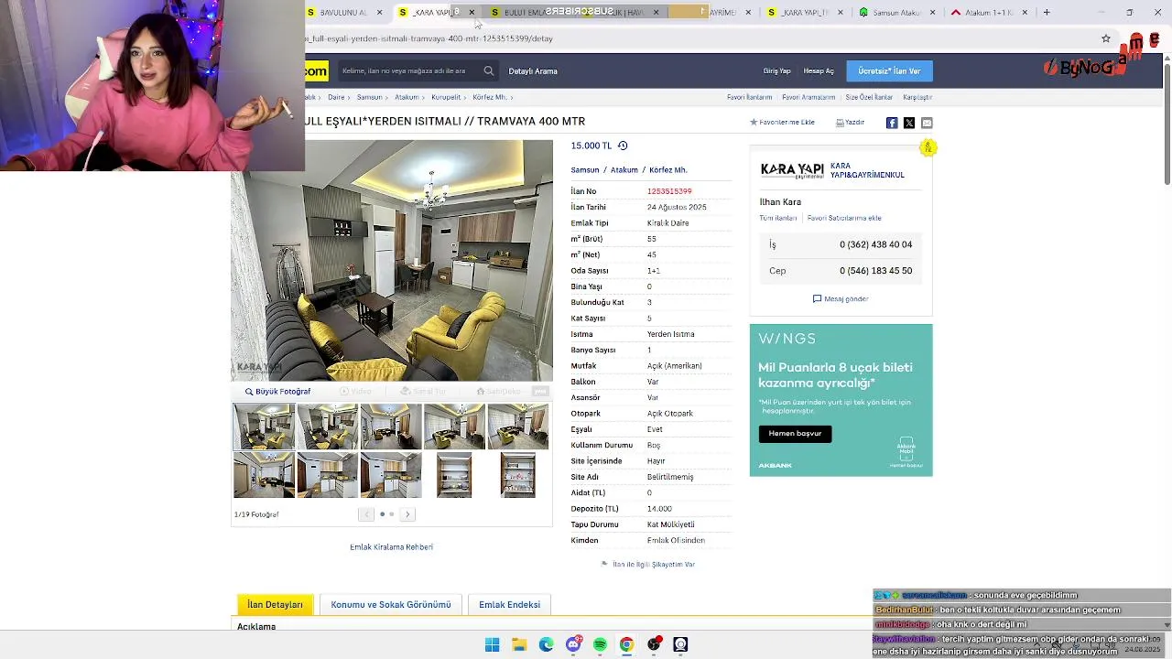1172x659 pixels.
Task: Open Büyük Fotoğraf large photo view
Action: click(277, 391)
